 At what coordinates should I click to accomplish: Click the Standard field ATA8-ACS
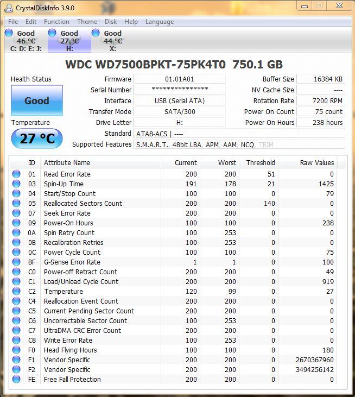(239, 134)
